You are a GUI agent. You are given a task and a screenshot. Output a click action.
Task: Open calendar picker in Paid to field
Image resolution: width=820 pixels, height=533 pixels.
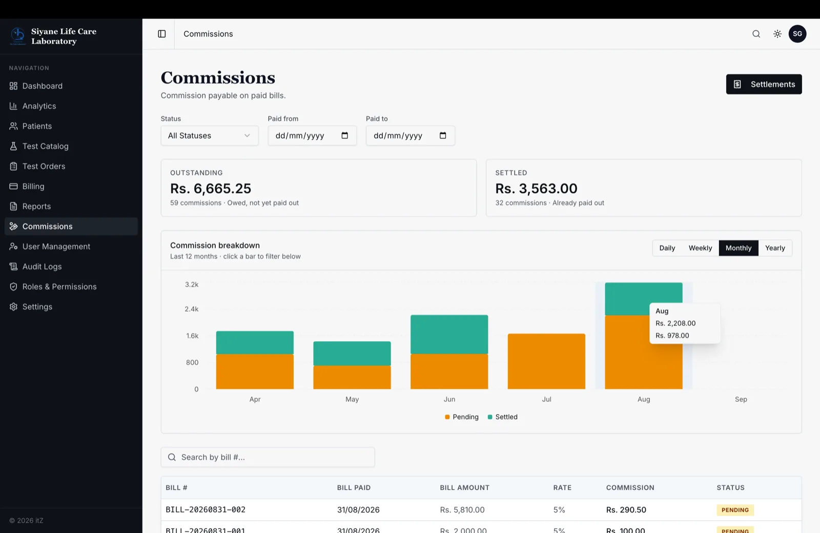(x=443, y=135)
